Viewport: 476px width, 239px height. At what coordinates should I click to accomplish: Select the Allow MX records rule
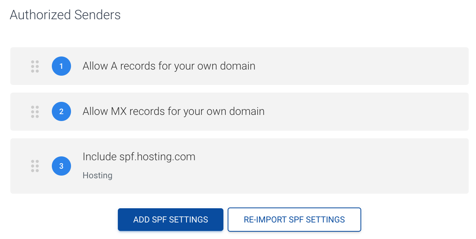(x=174, y=111)
